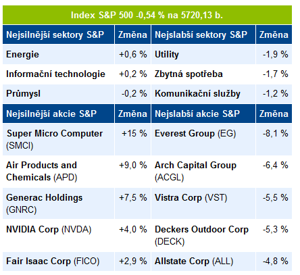Select the Nejslabší sektory S&P column header
The width and height of the screenshot is (300, 275).
[x=203, y=34]
